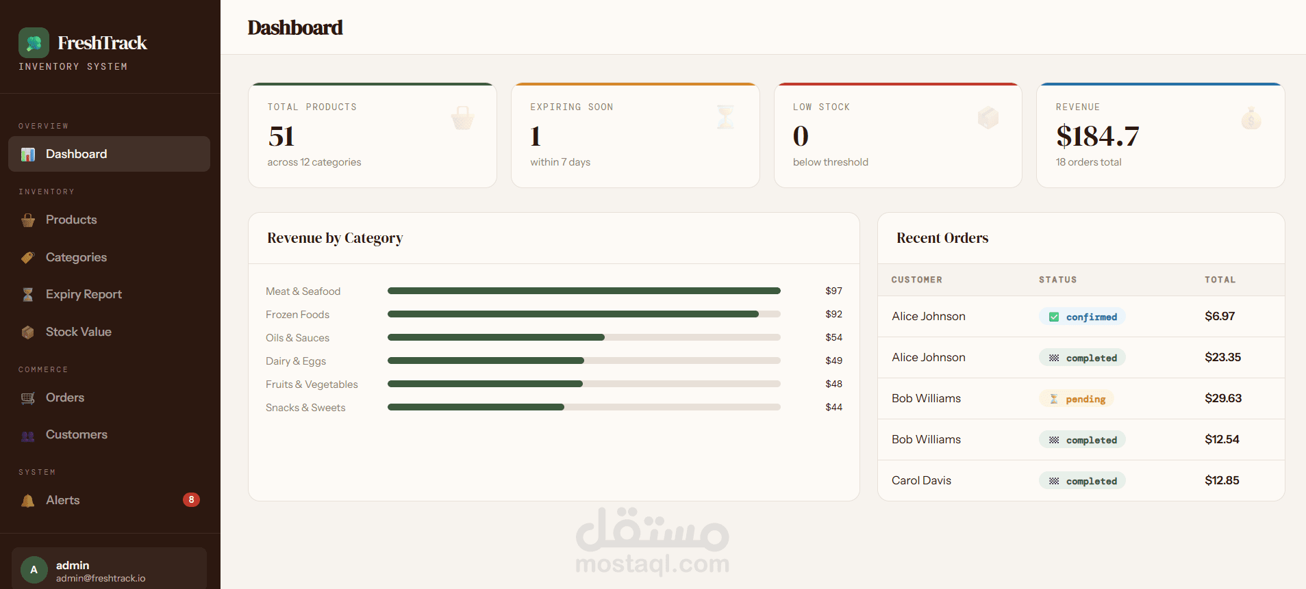Click the Stock Value box icon

tap(28, 332)
